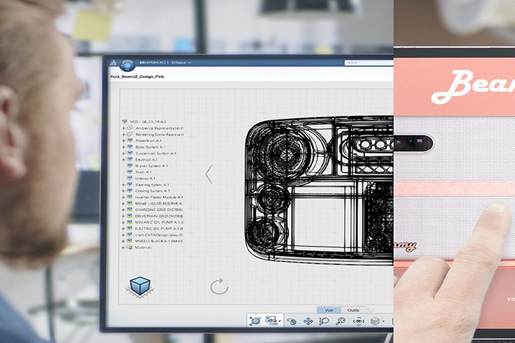Image resolution: width=515 pixels, height=343 pixels.
Task: Click the 3DEXPERIENCE compass icon
Action: [125, 62]
